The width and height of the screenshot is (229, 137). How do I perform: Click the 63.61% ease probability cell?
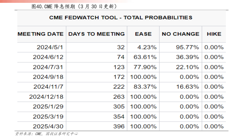tap(147, 57)
